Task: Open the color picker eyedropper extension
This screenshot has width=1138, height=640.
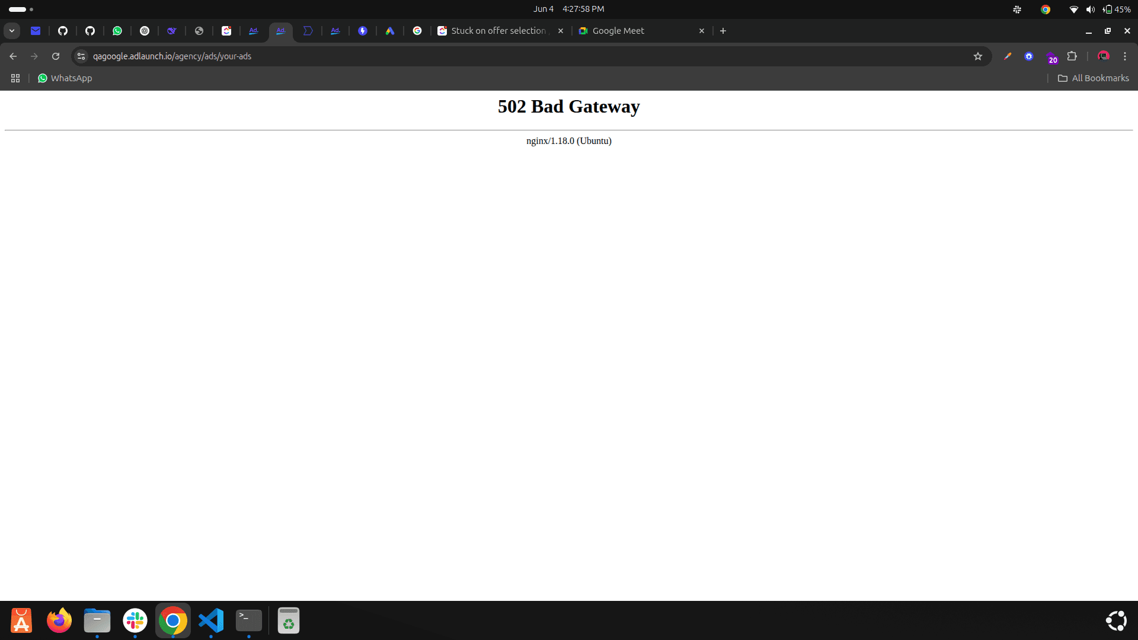Action: (x=1008, y=56)
